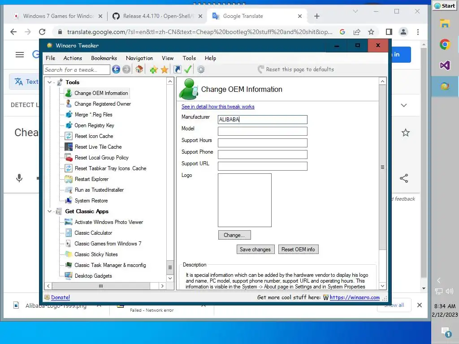Click tree panel scroll-down arrow

[x=170, y=278]
